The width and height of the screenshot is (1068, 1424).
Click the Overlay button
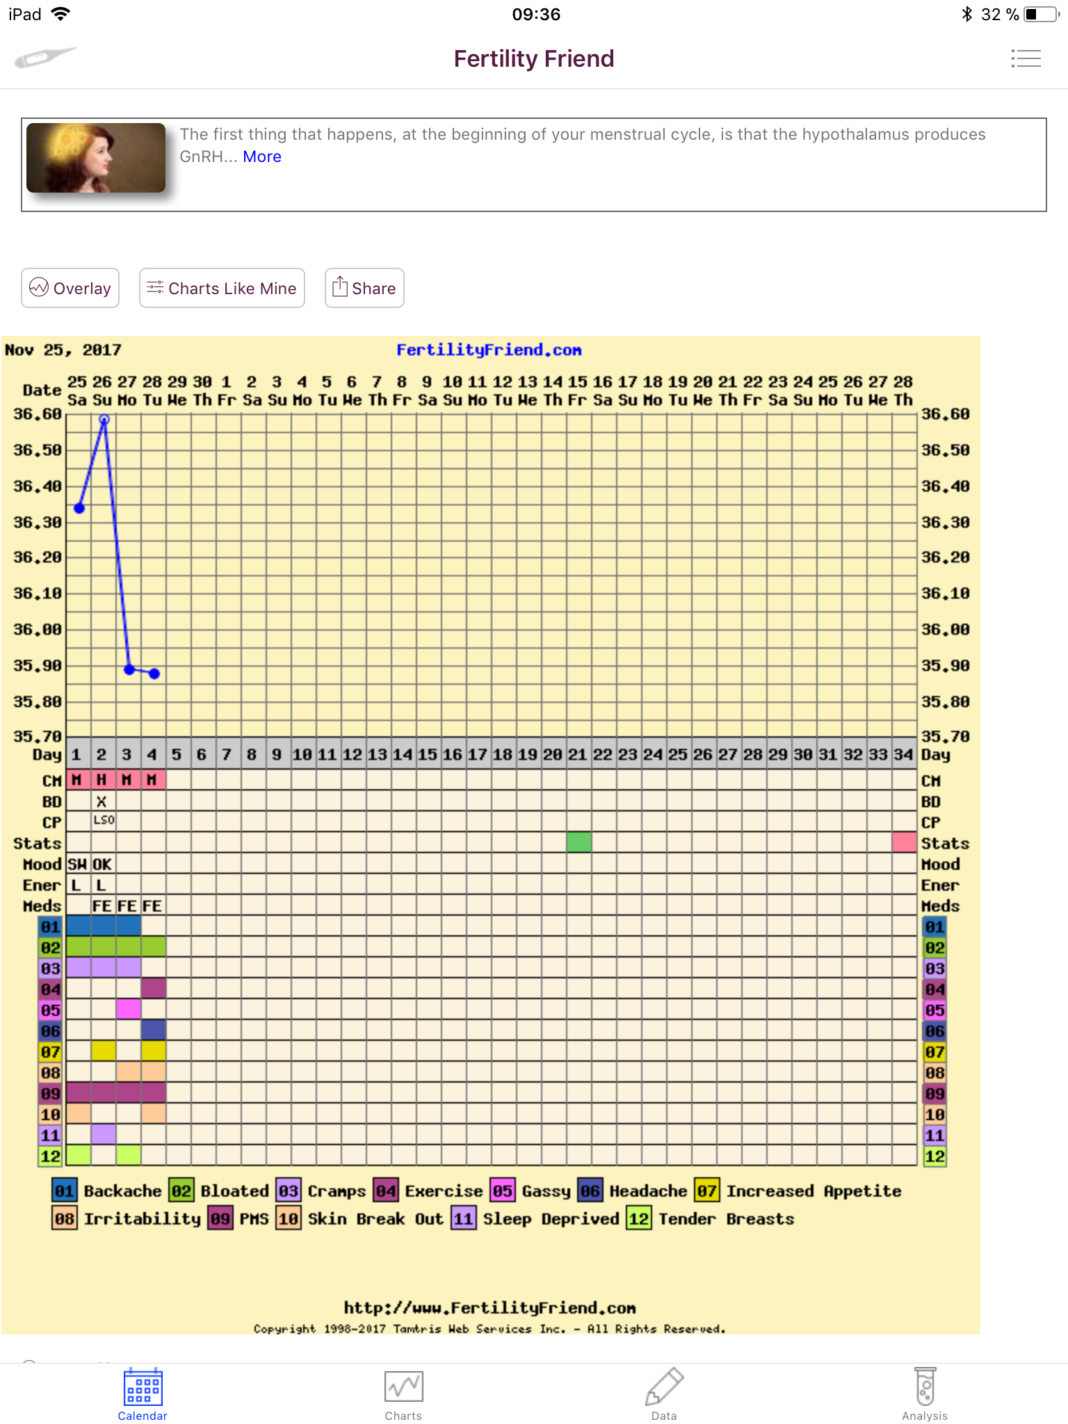point(70,288)
